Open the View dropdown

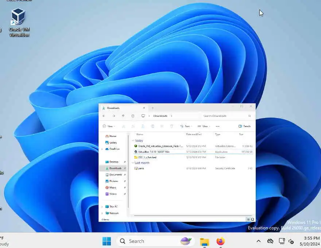click(x=204, y=126)
